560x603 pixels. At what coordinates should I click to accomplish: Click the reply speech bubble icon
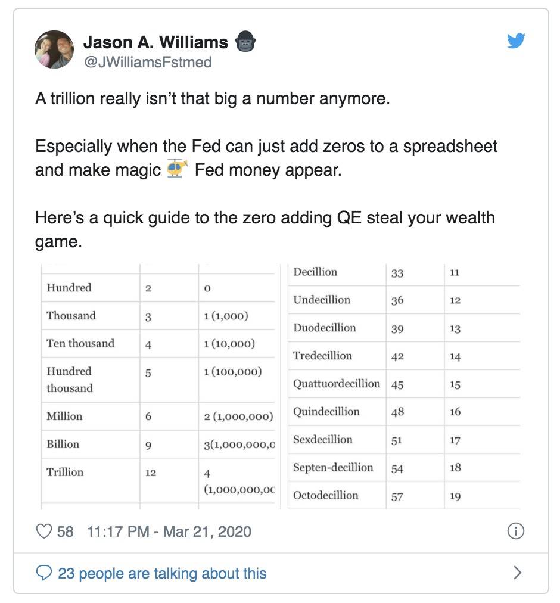pyautogui.click(x=44, y=573)
